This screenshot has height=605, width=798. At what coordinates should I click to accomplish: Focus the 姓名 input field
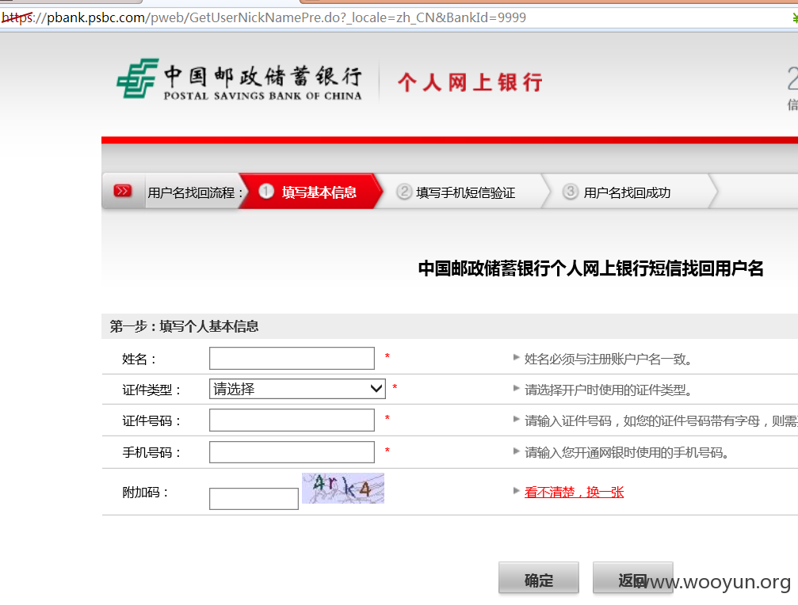coord(292,359)
